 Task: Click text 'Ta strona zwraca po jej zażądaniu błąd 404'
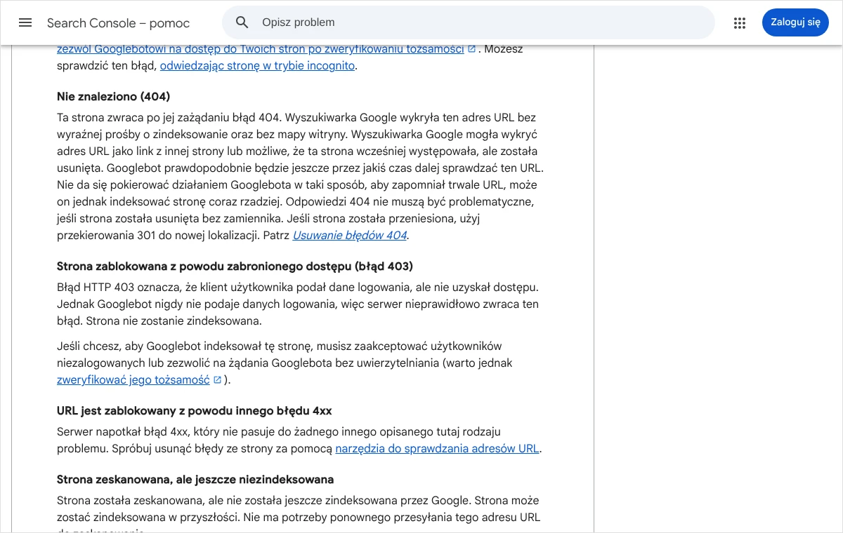[x=169, y=118]
